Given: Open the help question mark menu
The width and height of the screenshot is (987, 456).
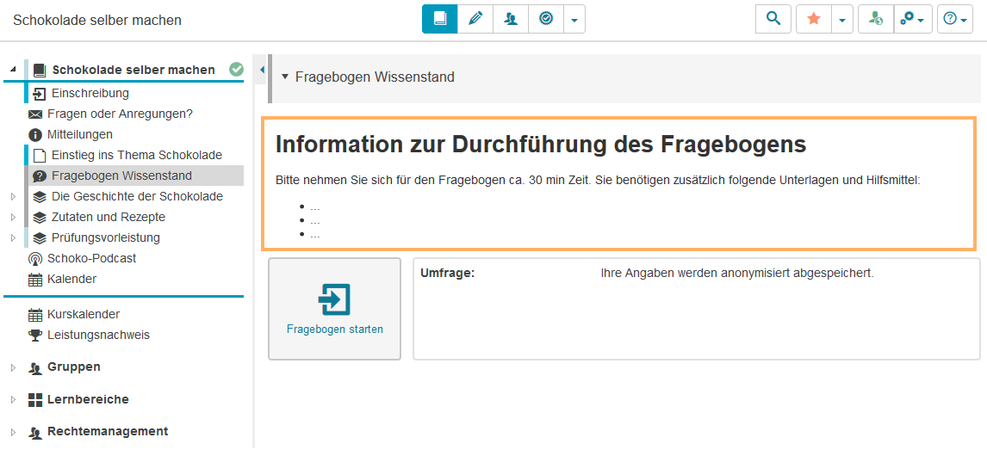Looking at the screenshot, I should [x=954, y=19].
